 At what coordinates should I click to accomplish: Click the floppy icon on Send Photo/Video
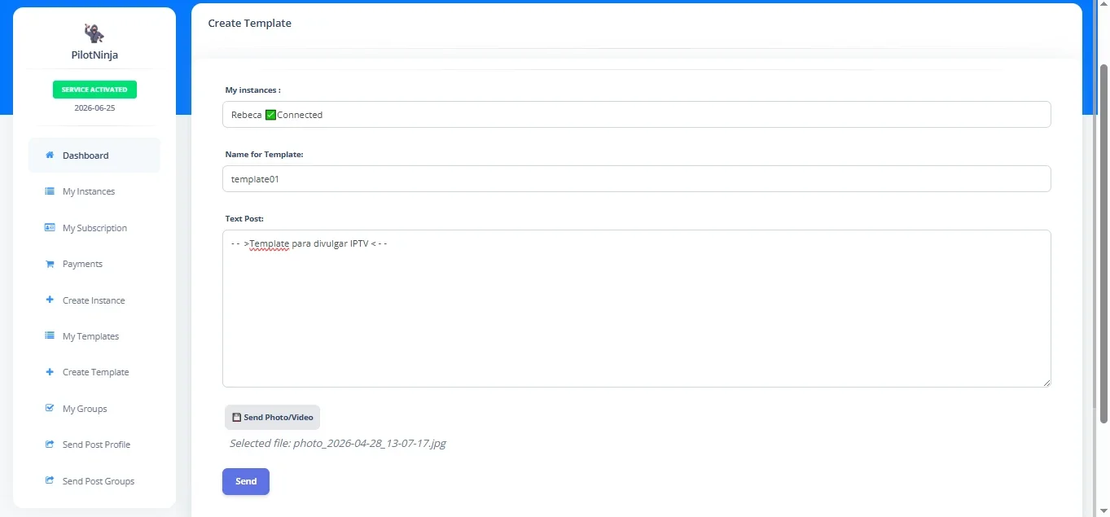(x=237, y=417)
